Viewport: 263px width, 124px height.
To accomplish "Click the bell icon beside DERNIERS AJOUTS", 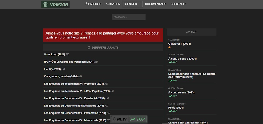I will pyautogui.click(x=89, y=48).
